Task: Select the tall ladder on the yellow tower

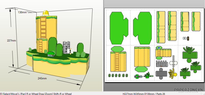Action: pyautogui.click(x=43, y=27)
